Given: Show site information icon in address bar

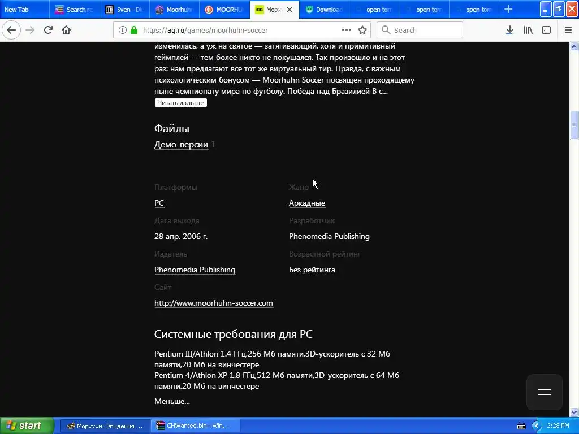Looking at the screenshot, I should tap(123, 30).
